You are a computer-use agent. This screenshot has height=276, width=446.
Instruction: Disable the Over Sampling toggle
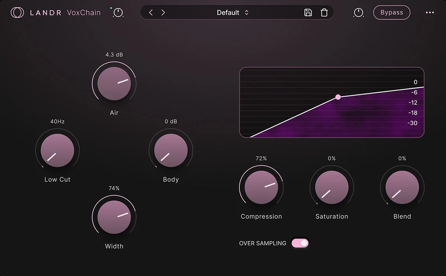[x=300, y=243]
